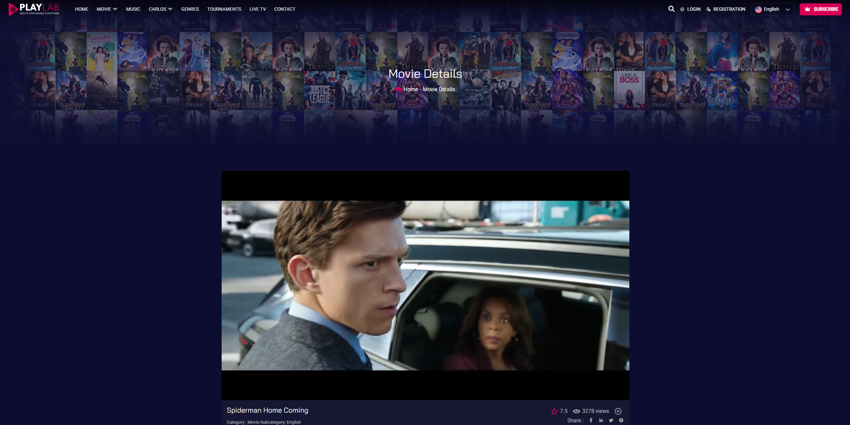The image size is (850, 425).
Task: Share the movie on Facebook
Action: [x=591, y=420]
